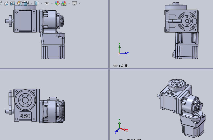Expand the View Settings dropdown arrow
Image resolution: width=213 pixels, height=140 pixels.
(79, 3)
